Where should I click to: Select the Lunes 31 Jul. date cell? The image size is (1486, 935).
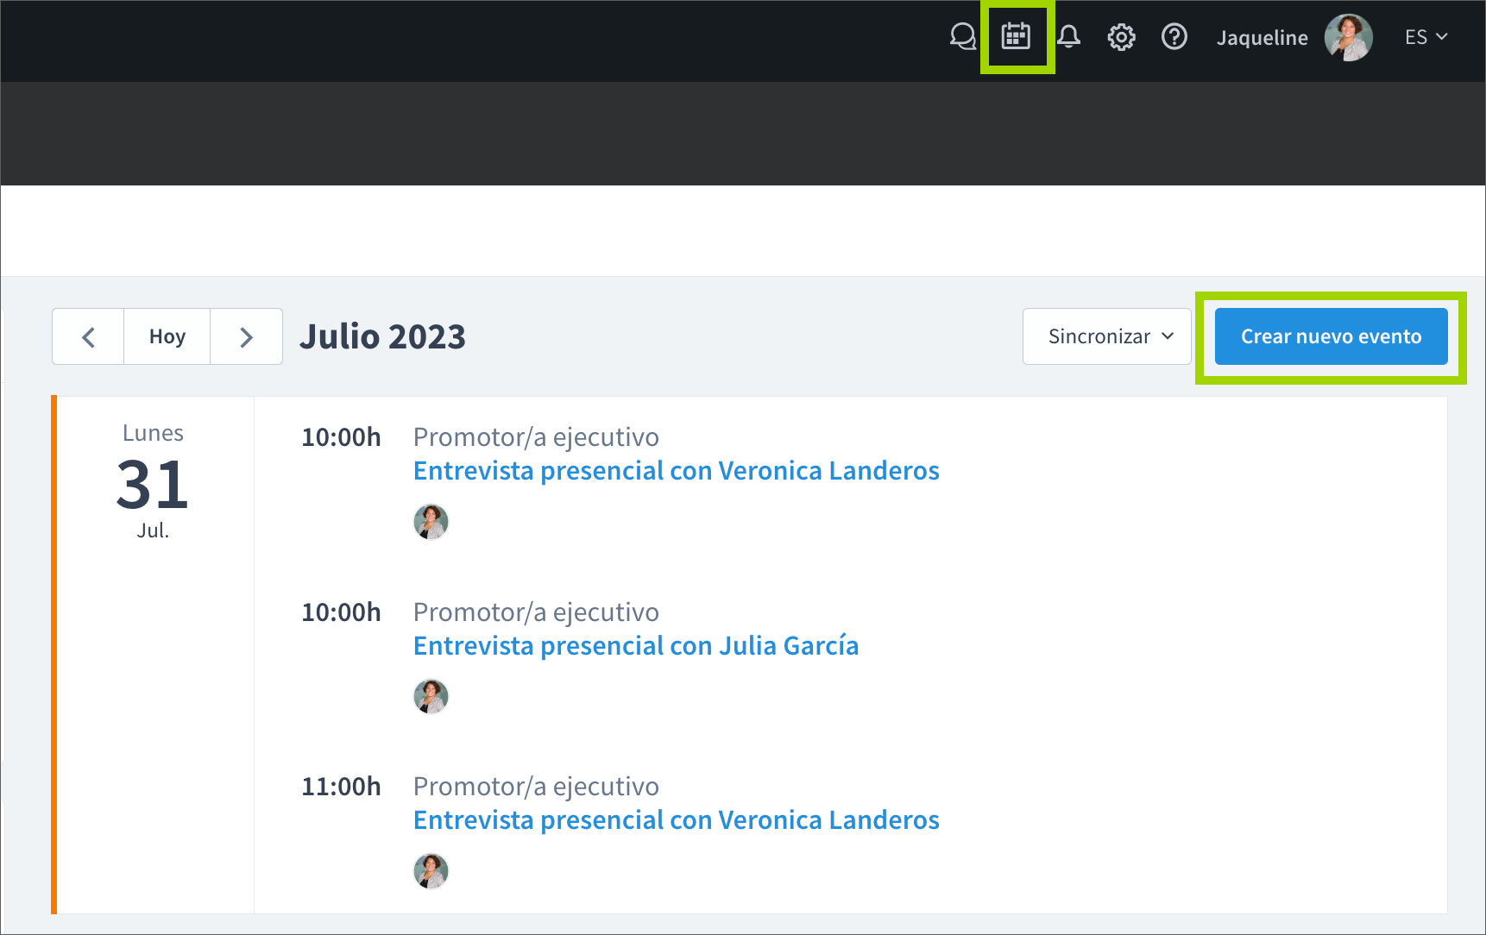[153, 482]
